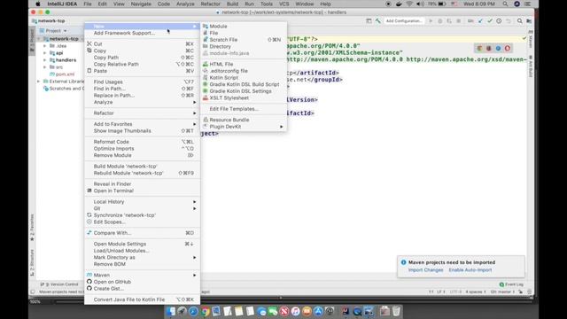Click the Apple menu icon
Viewport: 567px width, 319px height.
point(37,4)
